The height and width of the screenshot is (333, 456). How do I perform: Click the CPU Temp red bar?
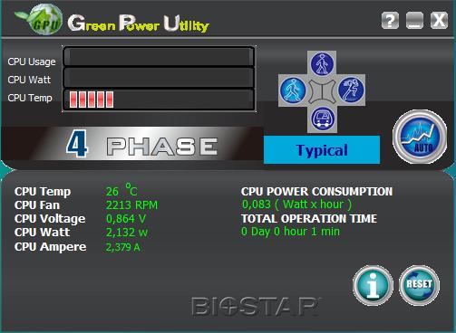pos(92,100)
